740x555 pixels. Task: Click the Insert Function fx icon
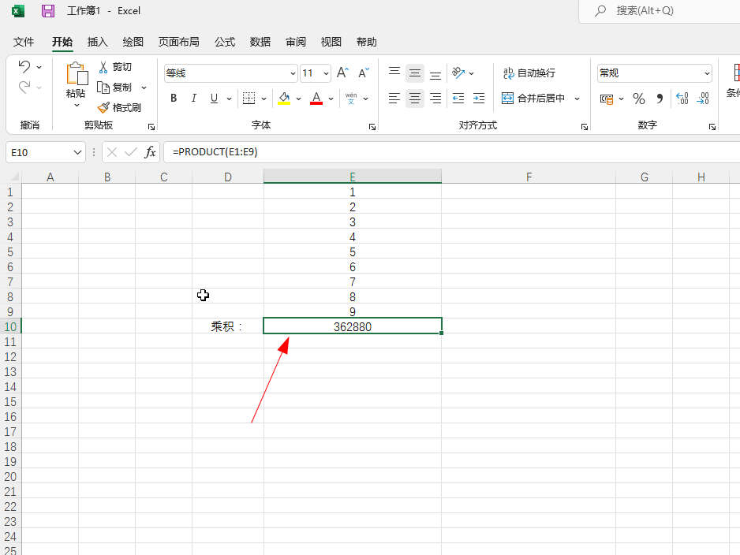coord(150,152)
